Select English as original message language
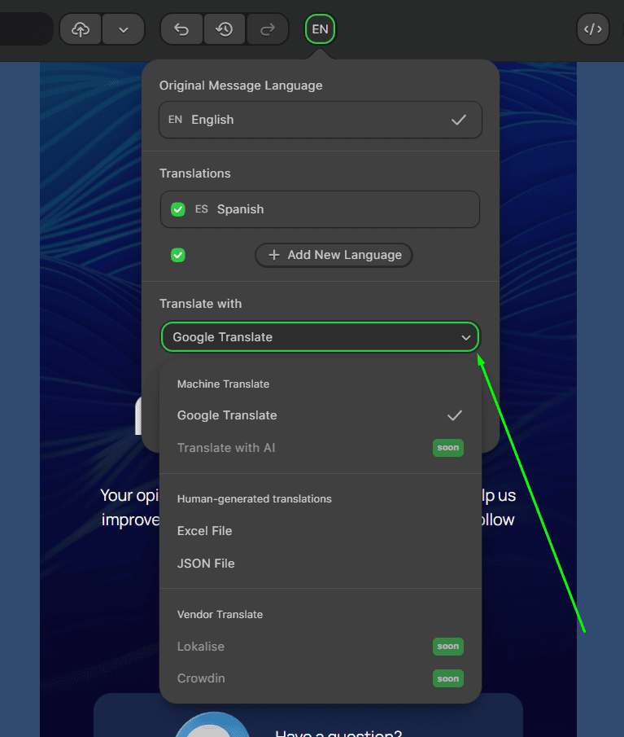This screenshot has width=624, height=737. tap(320, 120)
